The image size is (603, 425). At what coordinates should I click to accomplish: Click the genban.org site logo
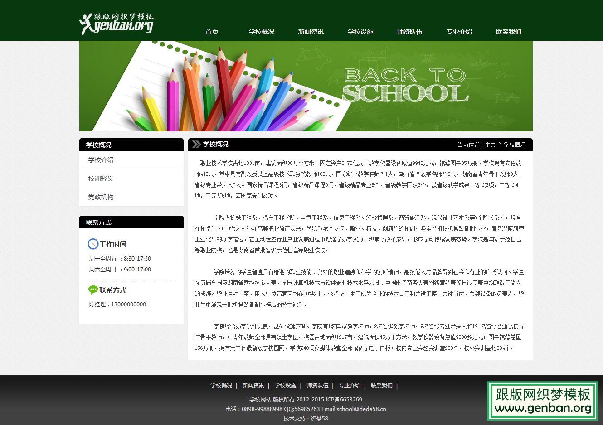117,24
